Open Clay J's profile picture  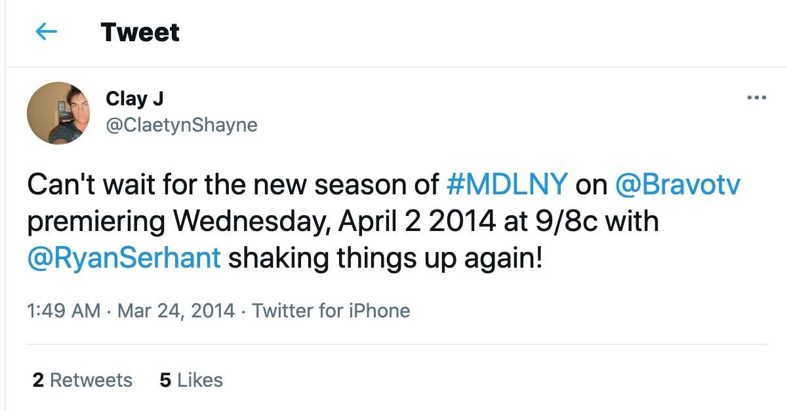58,113
